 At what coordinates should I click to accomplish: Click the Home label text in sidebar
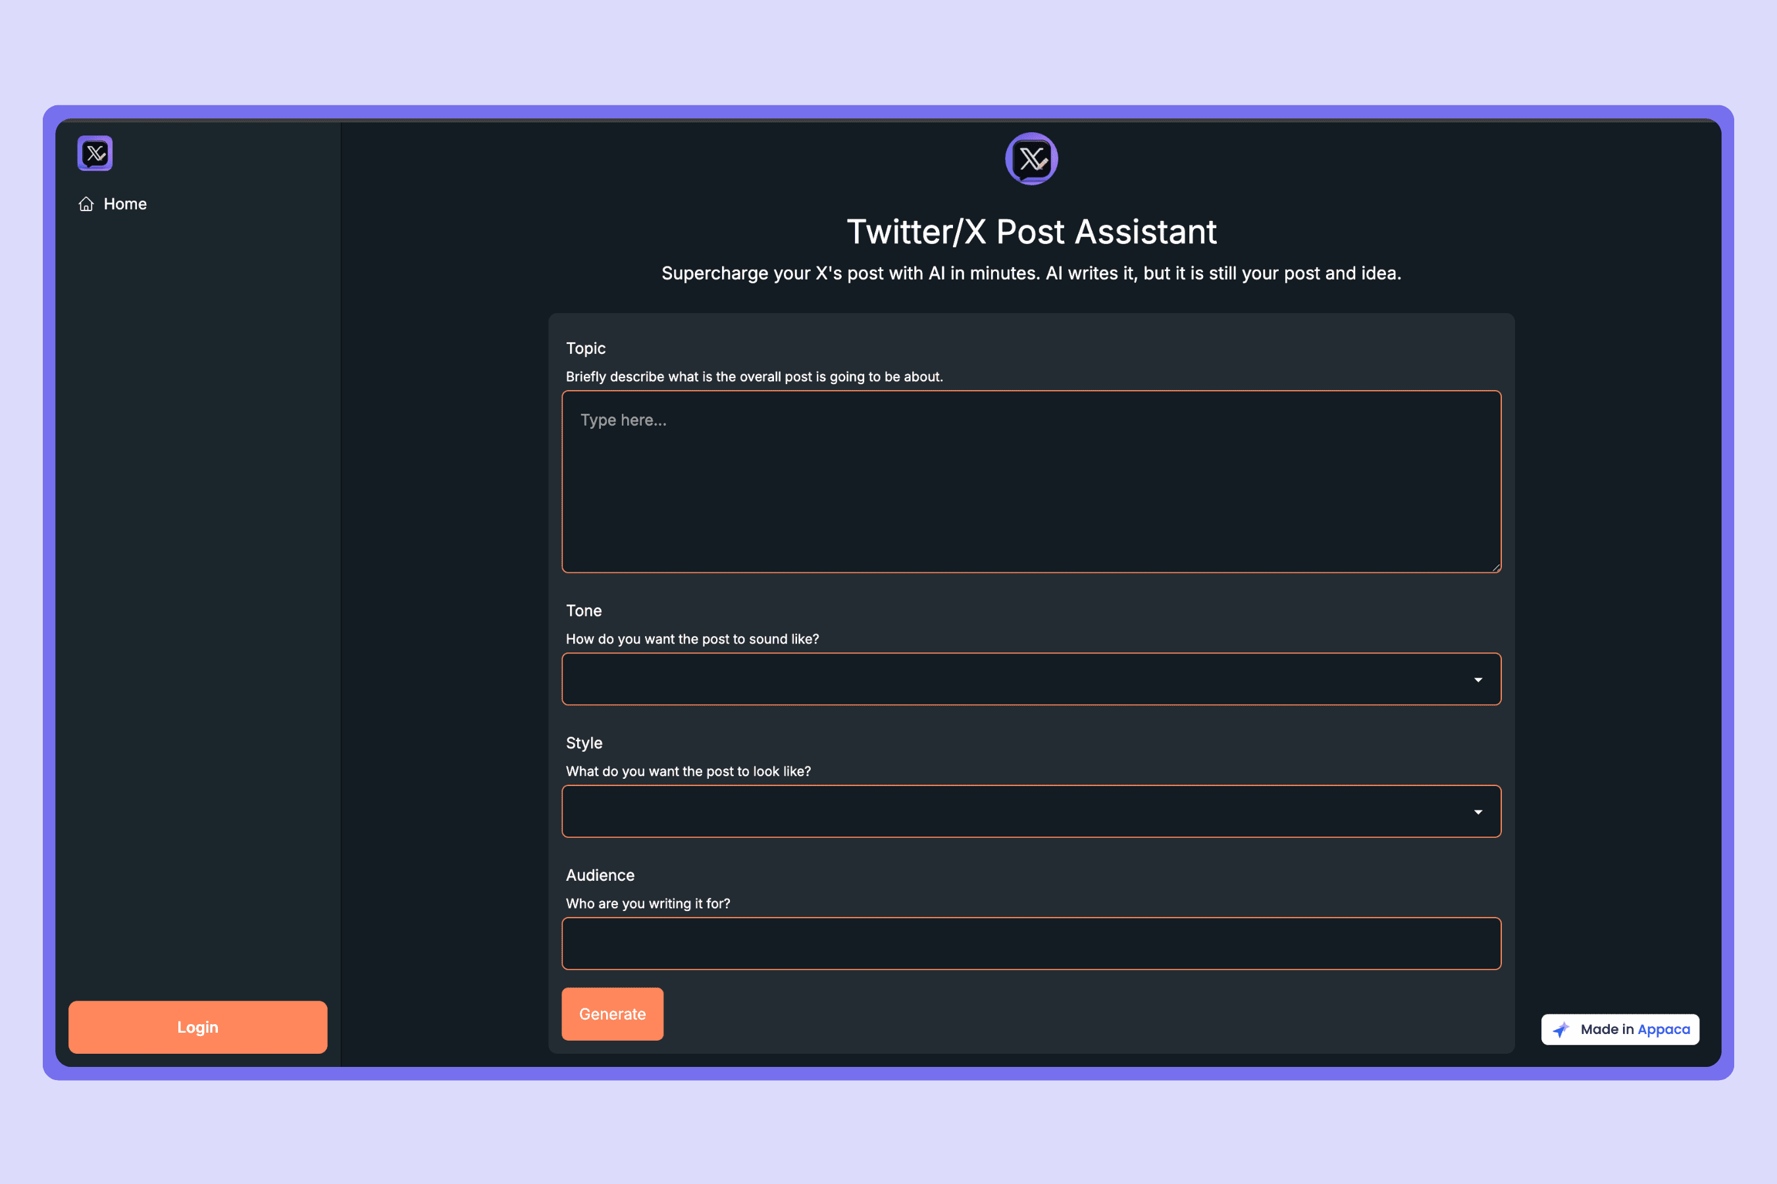(124, 203)
